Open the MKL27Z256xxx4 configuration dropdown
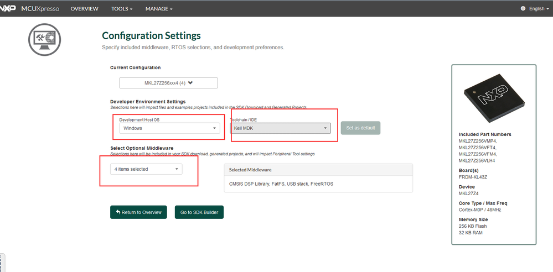 click(168, 83)
